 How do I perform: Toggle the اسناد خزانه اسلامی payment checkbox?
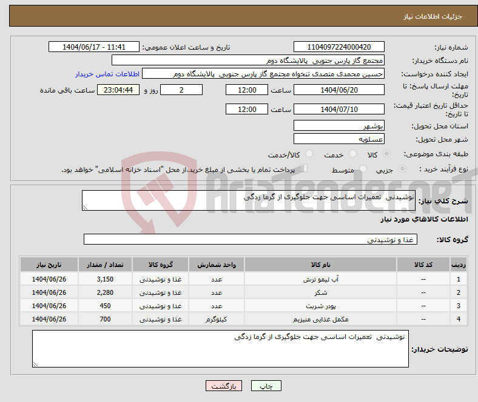coord(304,170)
